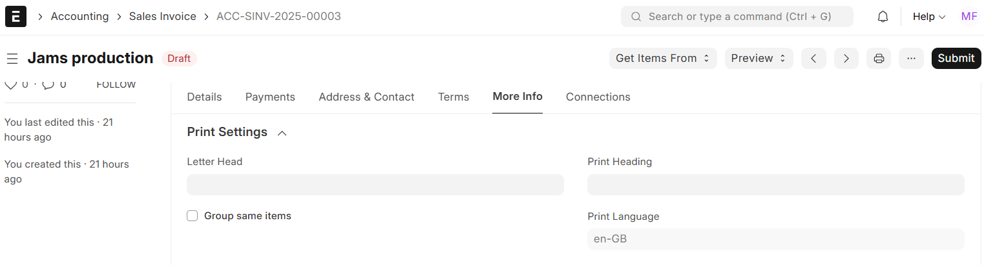Collapse the Print Settings section
Viewport: 984px width, 265px height.
pyautogui.click(x=282, y=133)
